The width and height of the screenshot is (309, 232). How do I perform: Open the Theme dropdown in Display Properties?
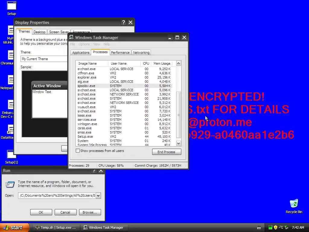tap(44, 59)
